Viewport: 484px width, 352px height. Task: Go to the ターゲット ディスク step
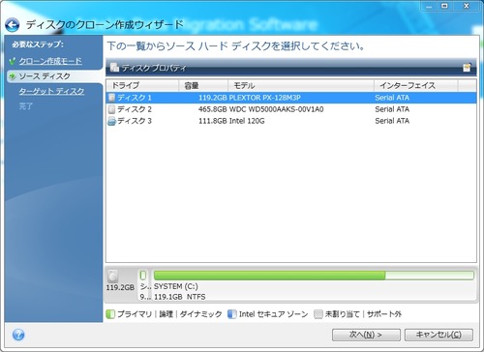point(51,91)
